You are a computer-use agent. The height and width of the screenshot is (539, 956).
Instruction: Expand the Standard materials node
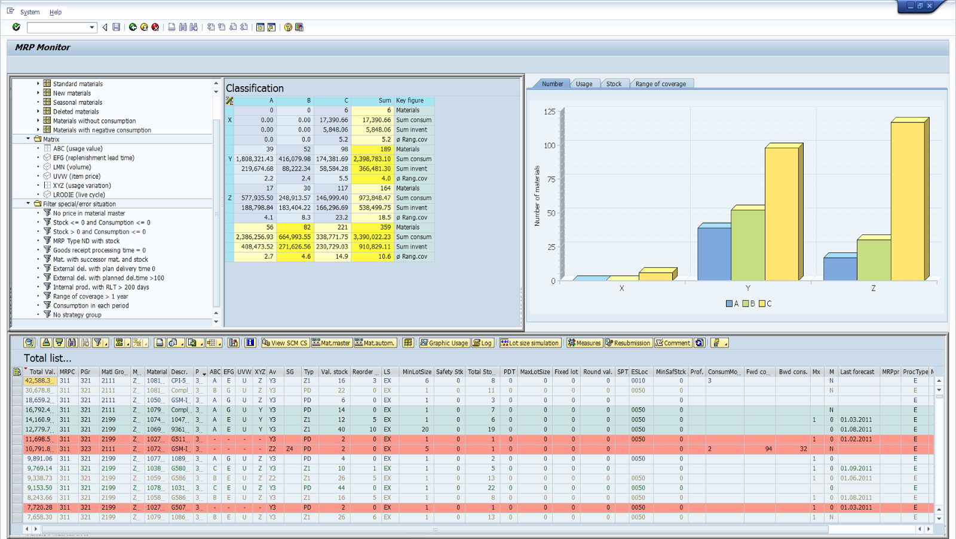click(x=38, y=84)
